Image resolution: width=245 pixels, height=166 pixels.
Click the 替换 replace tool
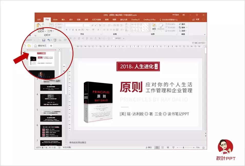(x=182, y=27)
